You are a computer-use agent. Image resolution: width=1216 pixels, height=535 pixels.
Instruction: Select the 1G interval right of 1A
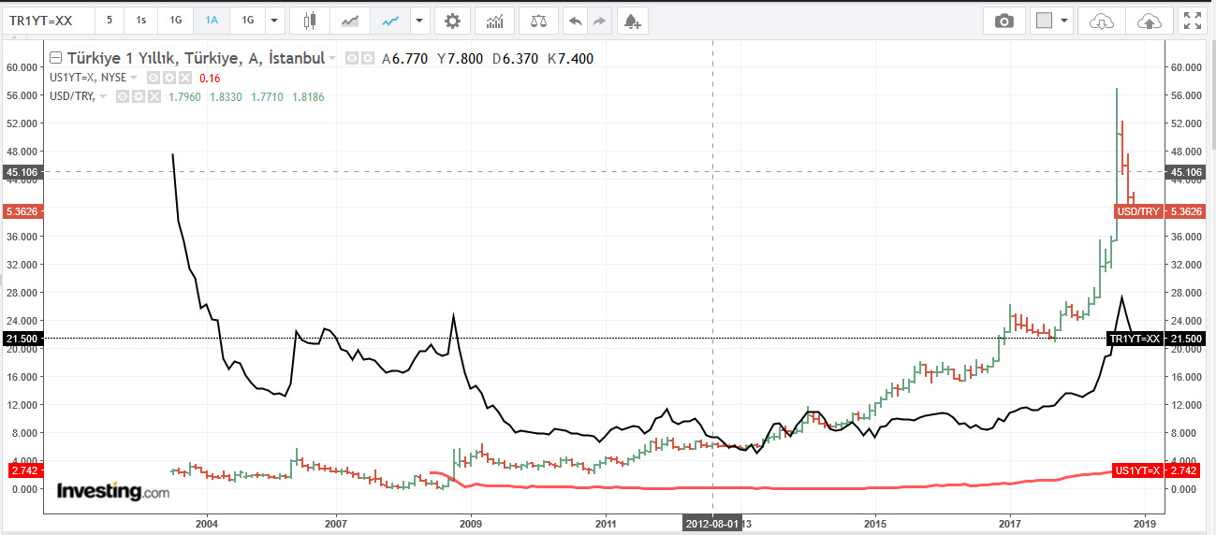pyautogui.click(x=247, y=21)
